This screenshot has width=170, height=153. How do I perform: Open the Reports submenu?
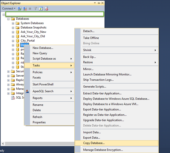point(49,98)
